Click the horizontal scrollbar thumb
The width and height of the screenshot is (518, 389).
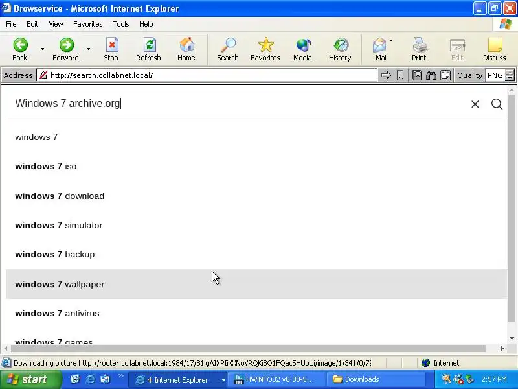248,348
